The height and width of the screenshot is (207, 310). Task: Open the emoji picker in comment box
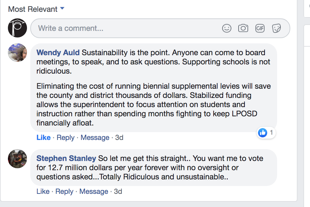[x=227, y=28]
